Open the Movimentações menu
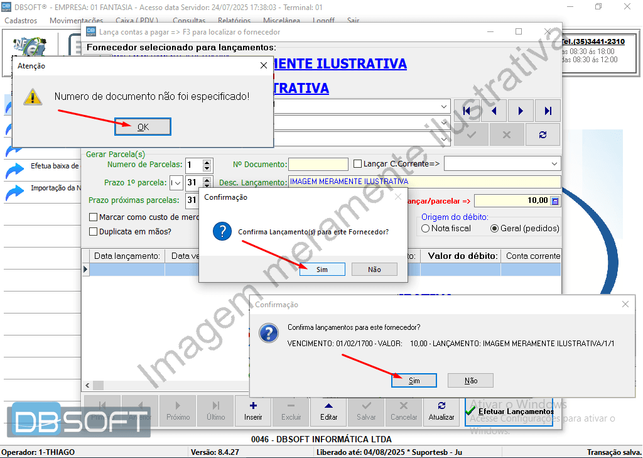This screenshot has width=643, height=458. pyautogui.click(x=76, y=20)
